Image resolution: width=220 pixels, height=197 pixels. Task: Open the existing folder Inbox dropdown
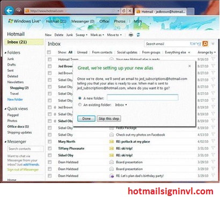pos(121,105)
